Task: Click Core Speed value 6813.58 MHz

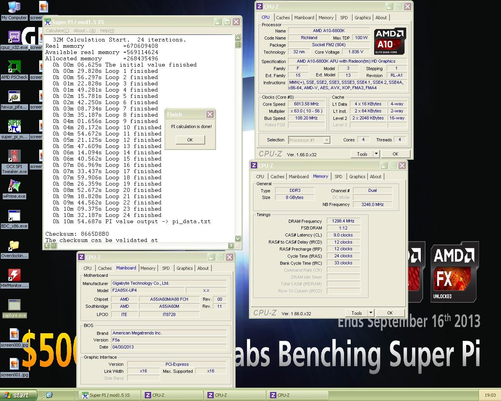Action: pos(306,104)
